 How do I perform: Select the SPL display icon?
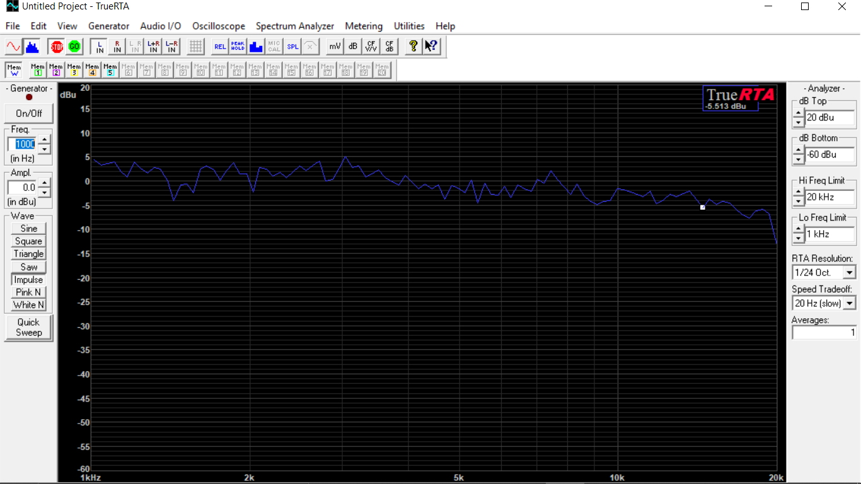pos(292,47)
